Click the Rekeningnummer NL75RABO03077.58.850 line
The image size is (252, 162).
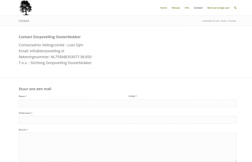click(55, 57)
